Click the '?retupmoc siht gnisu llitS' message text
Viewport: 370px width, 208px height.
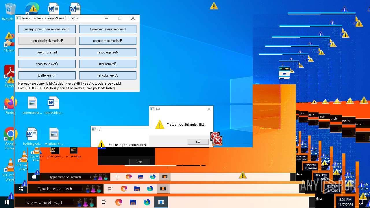pyautogui.click(x=186, y=125)
